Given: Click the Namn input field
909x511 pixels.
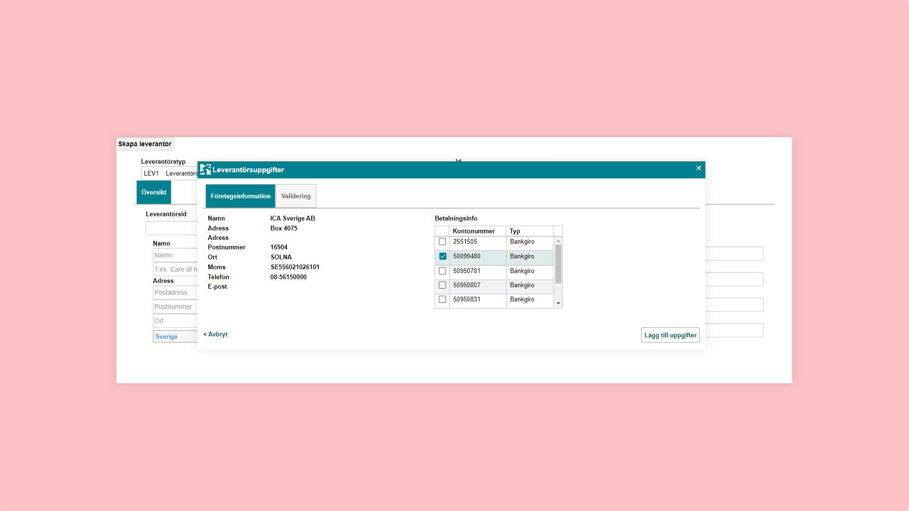Looking at the screenshot, I should [175, 255].
